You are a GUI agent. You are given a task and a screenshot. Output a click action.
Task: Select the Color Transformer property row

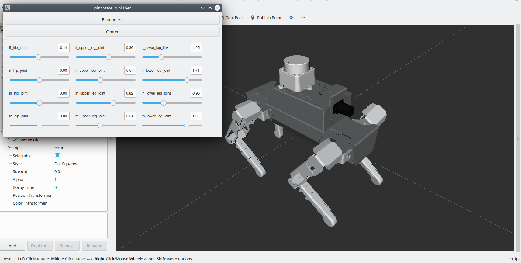30,203
